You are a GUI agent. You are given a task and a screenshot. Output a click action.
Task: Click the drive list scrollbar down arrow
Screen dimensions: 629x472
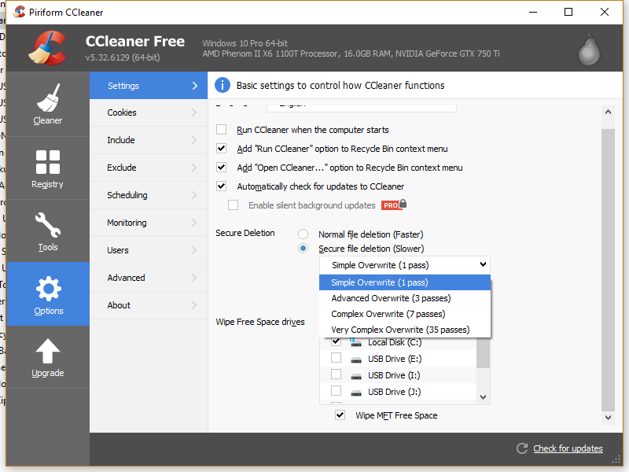point(484,397)
